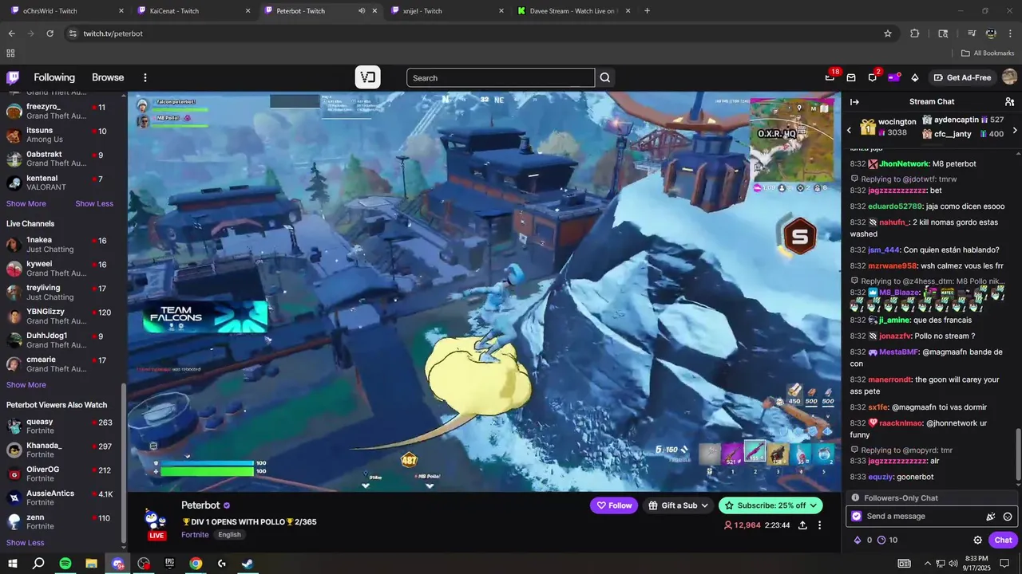
Task: Open the Twitch home logo
Action: tap(13, 77)
